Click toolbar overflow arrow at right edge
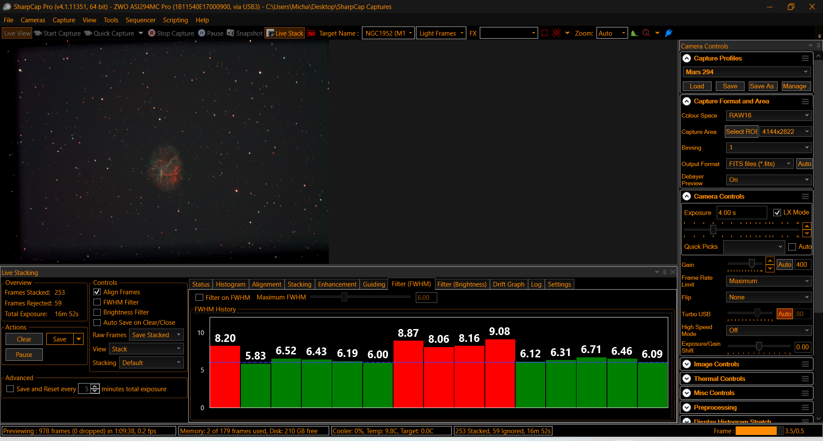The width and height of the screenshot is (823, 441). pyautogui.click(x=819, y=36)
